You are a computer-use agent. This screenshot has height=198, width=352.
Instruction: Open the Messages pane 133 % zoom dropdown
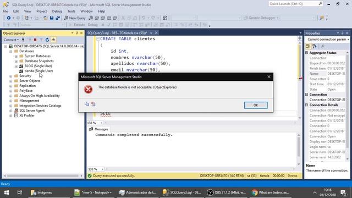pyautogui.click(x=103, y=169)
